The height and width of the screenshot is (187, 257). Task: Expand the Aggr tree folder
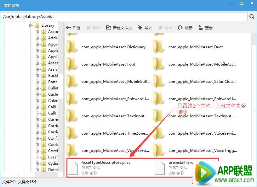coord(37,44)
